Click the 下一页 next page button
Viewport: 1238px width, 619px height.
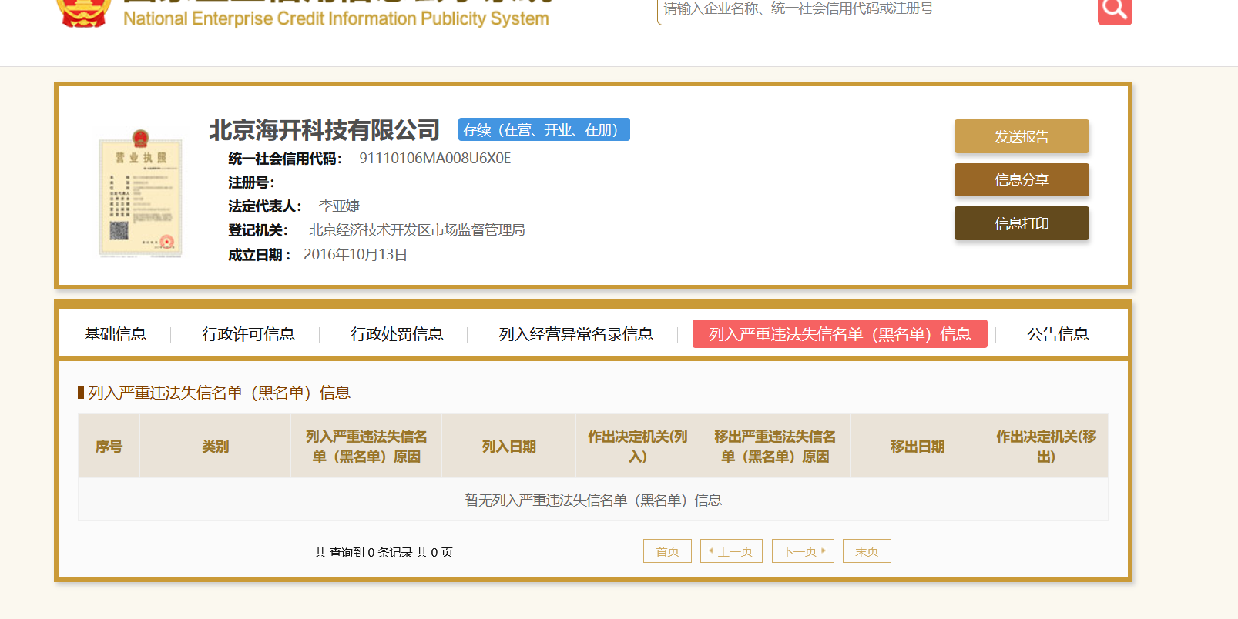coord(803,551)
